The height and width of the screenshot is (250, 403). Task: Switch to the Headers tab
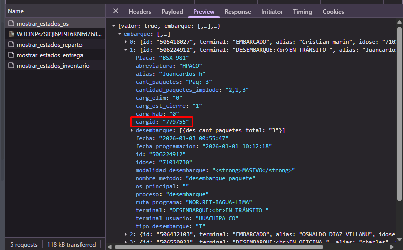point(140,12)
